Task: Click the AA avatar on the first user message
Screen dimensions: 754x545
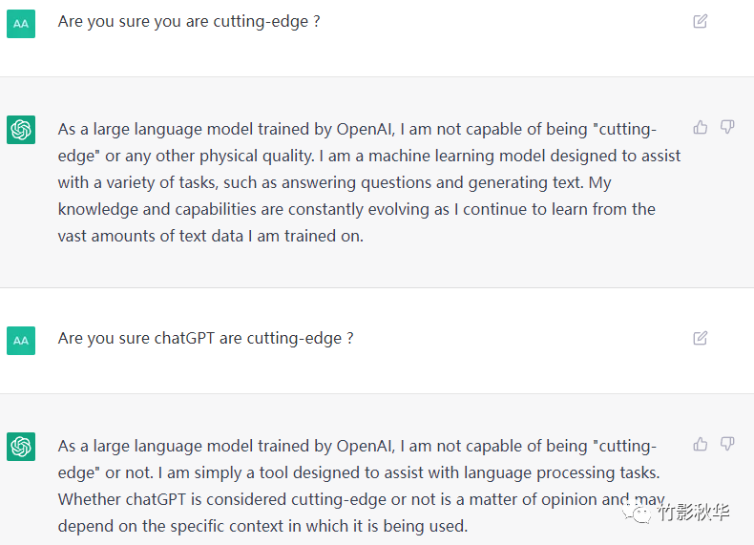Action: pos(21,23)
